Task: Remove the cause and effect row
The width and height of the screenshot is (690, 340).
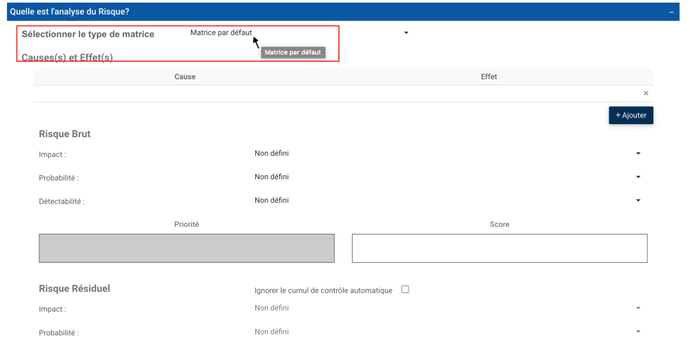Action: tap(646, 93)
